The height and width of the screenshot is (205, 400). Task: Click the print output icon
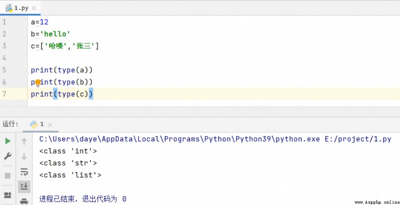[x=24, y=202]
